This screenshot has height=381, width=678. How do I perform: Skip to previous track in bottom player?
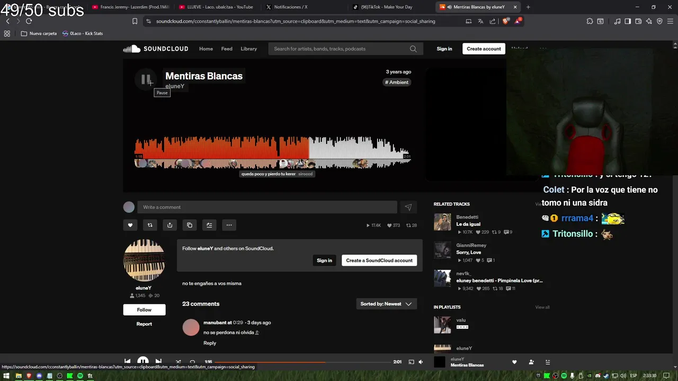[128, 362]
